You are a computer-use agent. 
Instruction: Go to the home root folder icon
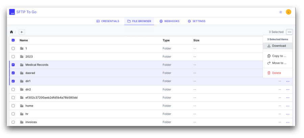pyautogui.click(x=11, y=32)
